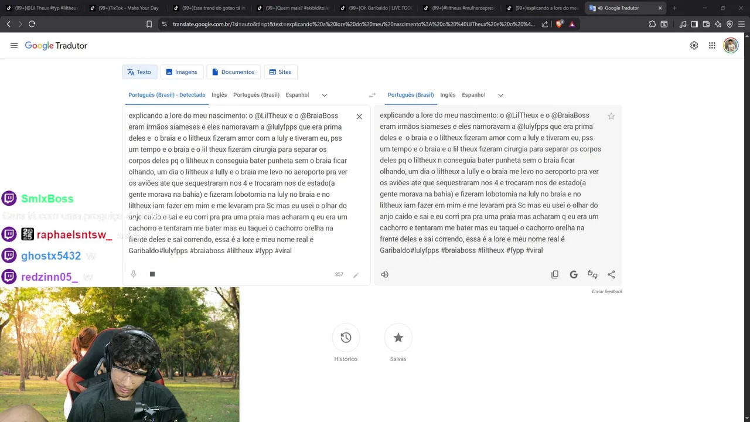Switch to explicando a lore TikTok tab

click(x=543, y=8)
